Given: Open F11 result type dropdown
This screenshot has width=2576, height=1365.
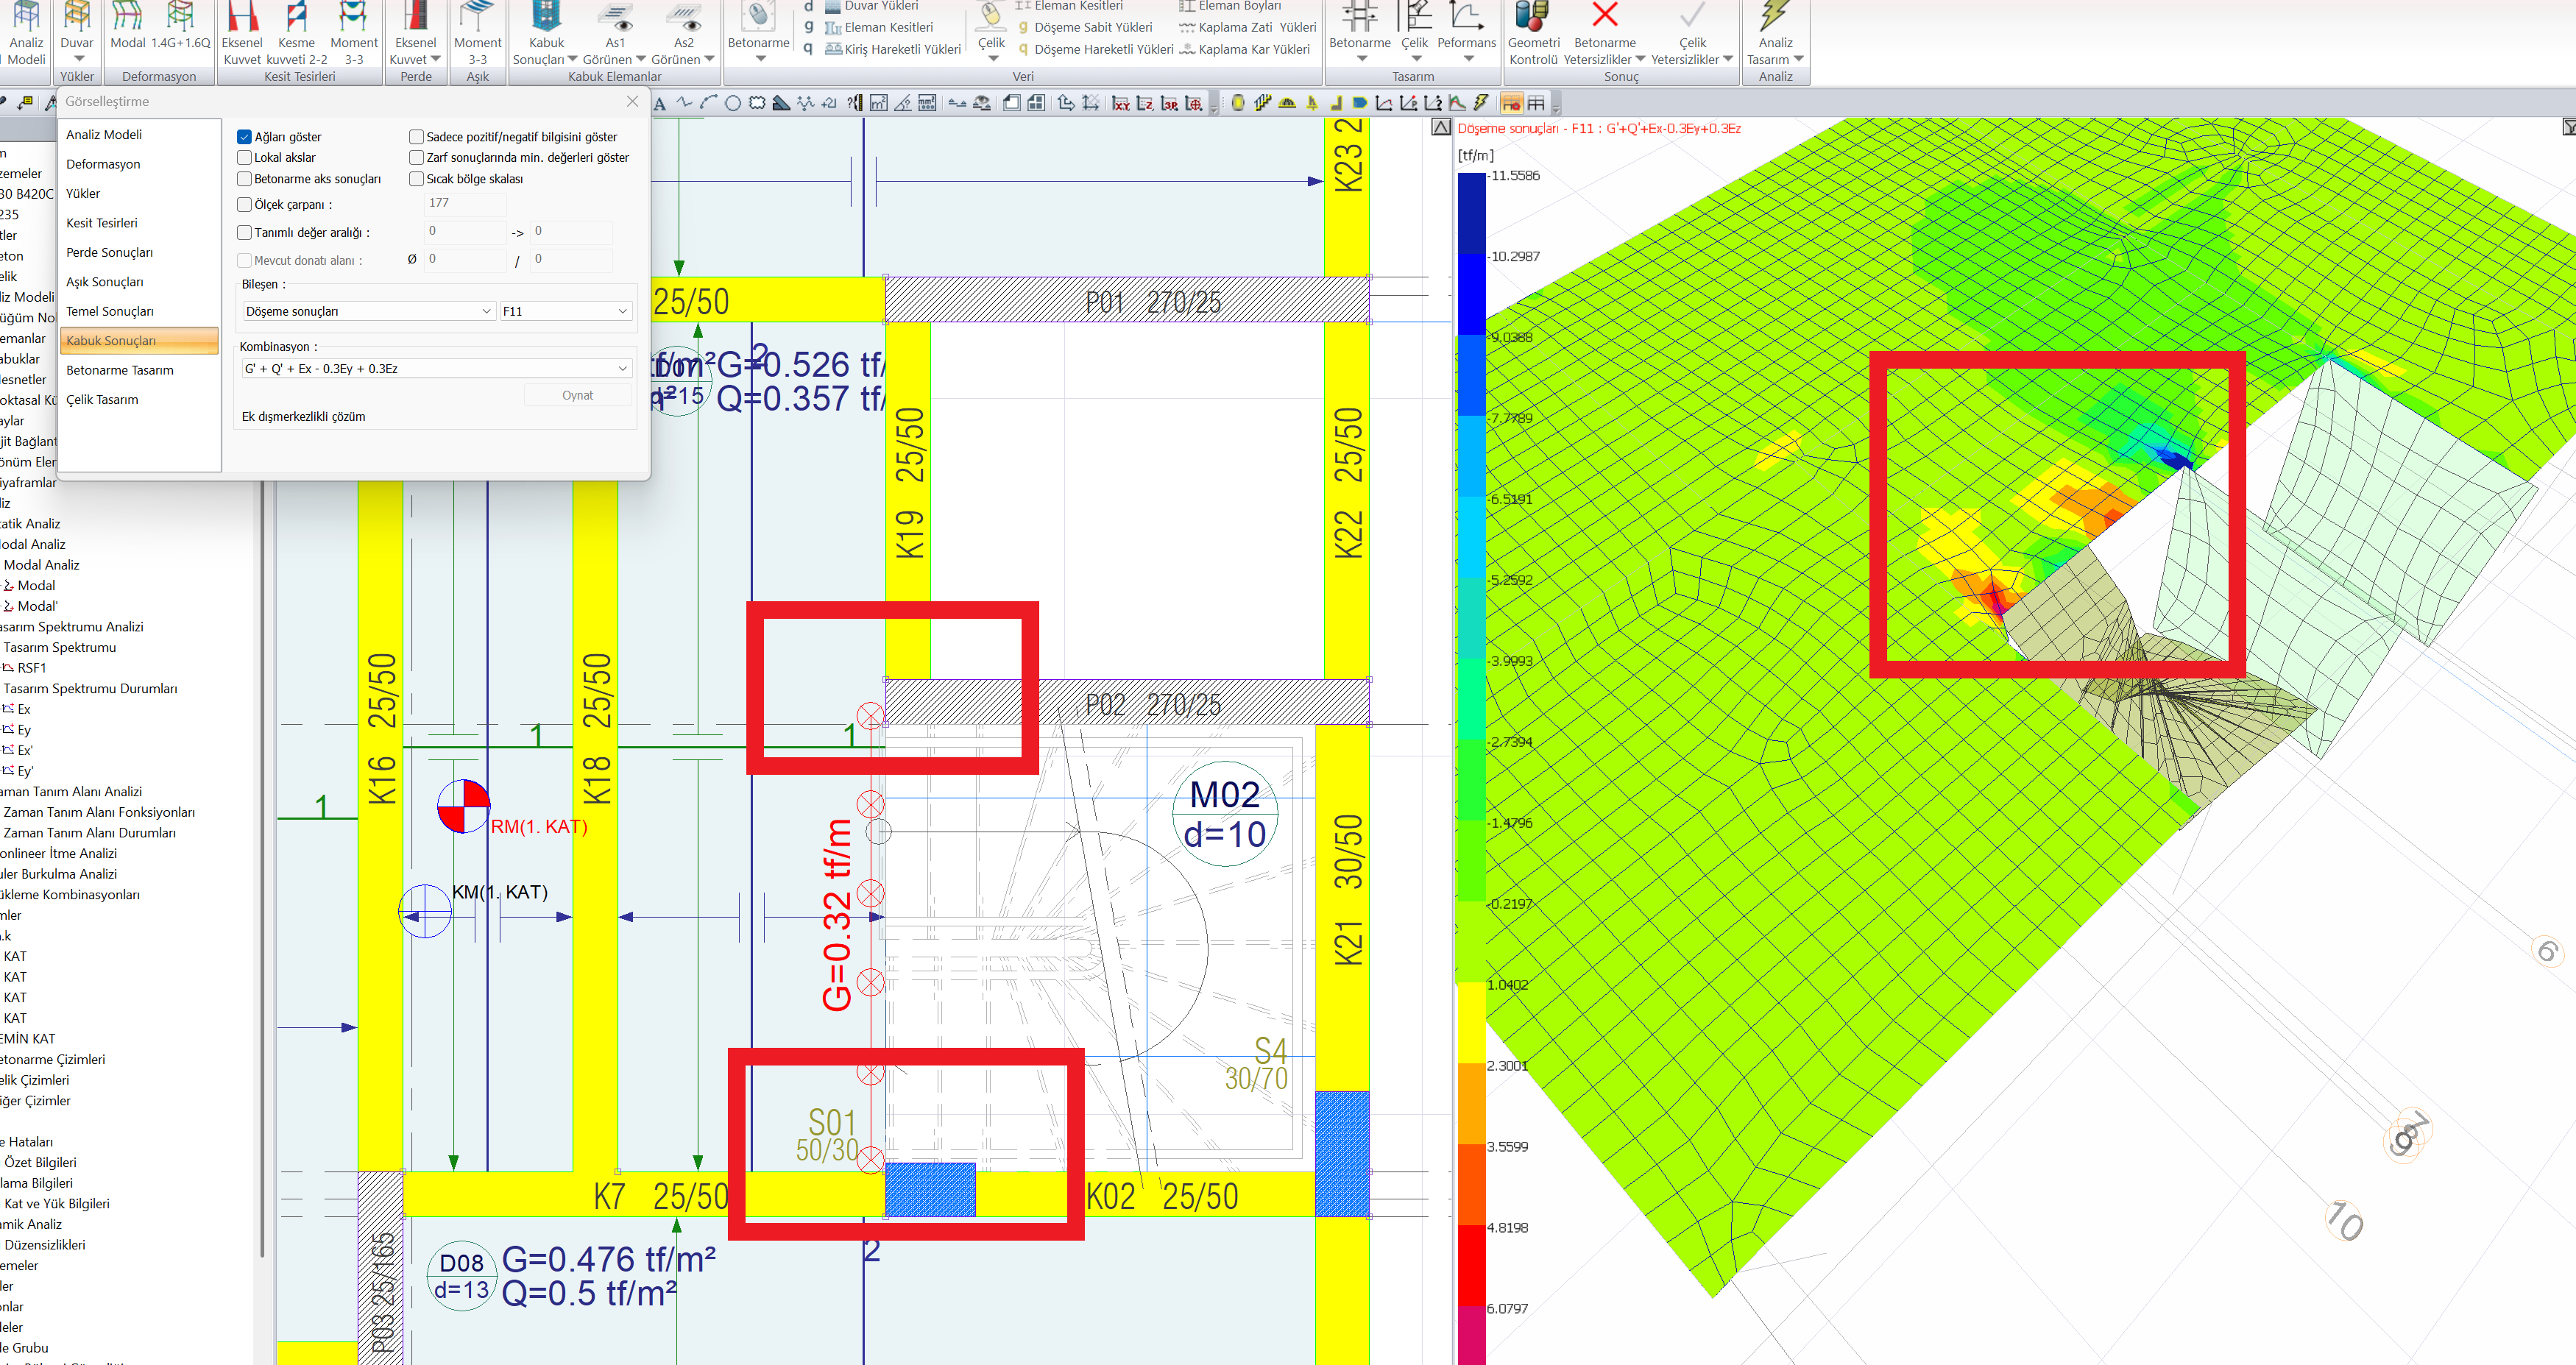Looking at the screenshot, I should (565, 312).
